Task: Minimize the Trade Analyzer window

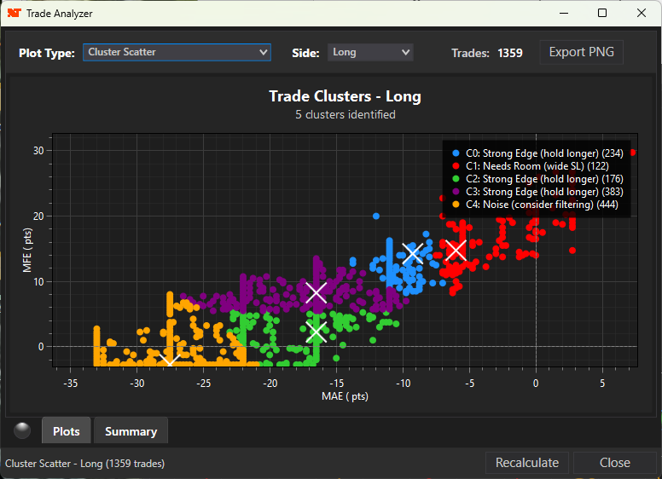Action: coord(563,14)
